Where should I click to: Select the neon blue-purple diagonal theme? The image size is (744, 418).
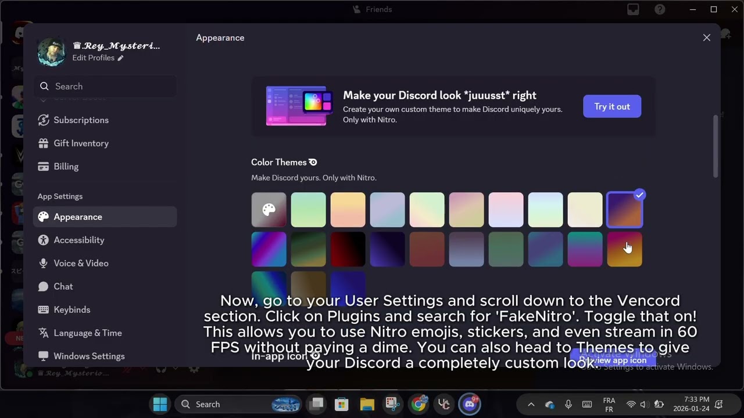269,250
